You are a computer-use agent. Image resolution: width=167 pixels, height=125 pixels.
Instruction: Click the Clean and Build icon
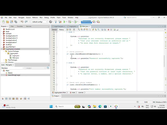(60, 22)
